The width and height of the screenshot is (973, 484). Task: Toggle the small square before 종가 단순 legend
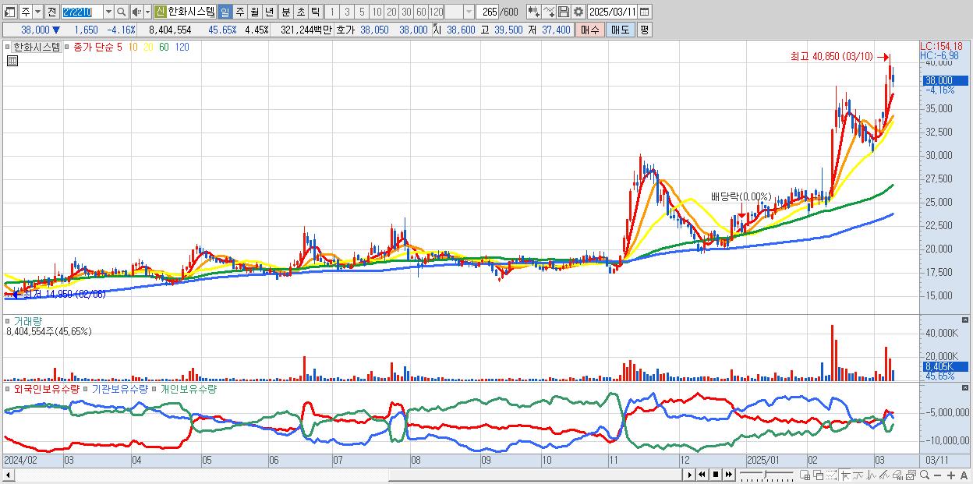(x=68, y=47)
